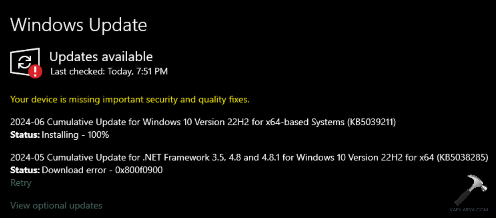496x218 pixels.
Task: Click the KAPILARYA.COM watermark text
Action: [469, 210]
